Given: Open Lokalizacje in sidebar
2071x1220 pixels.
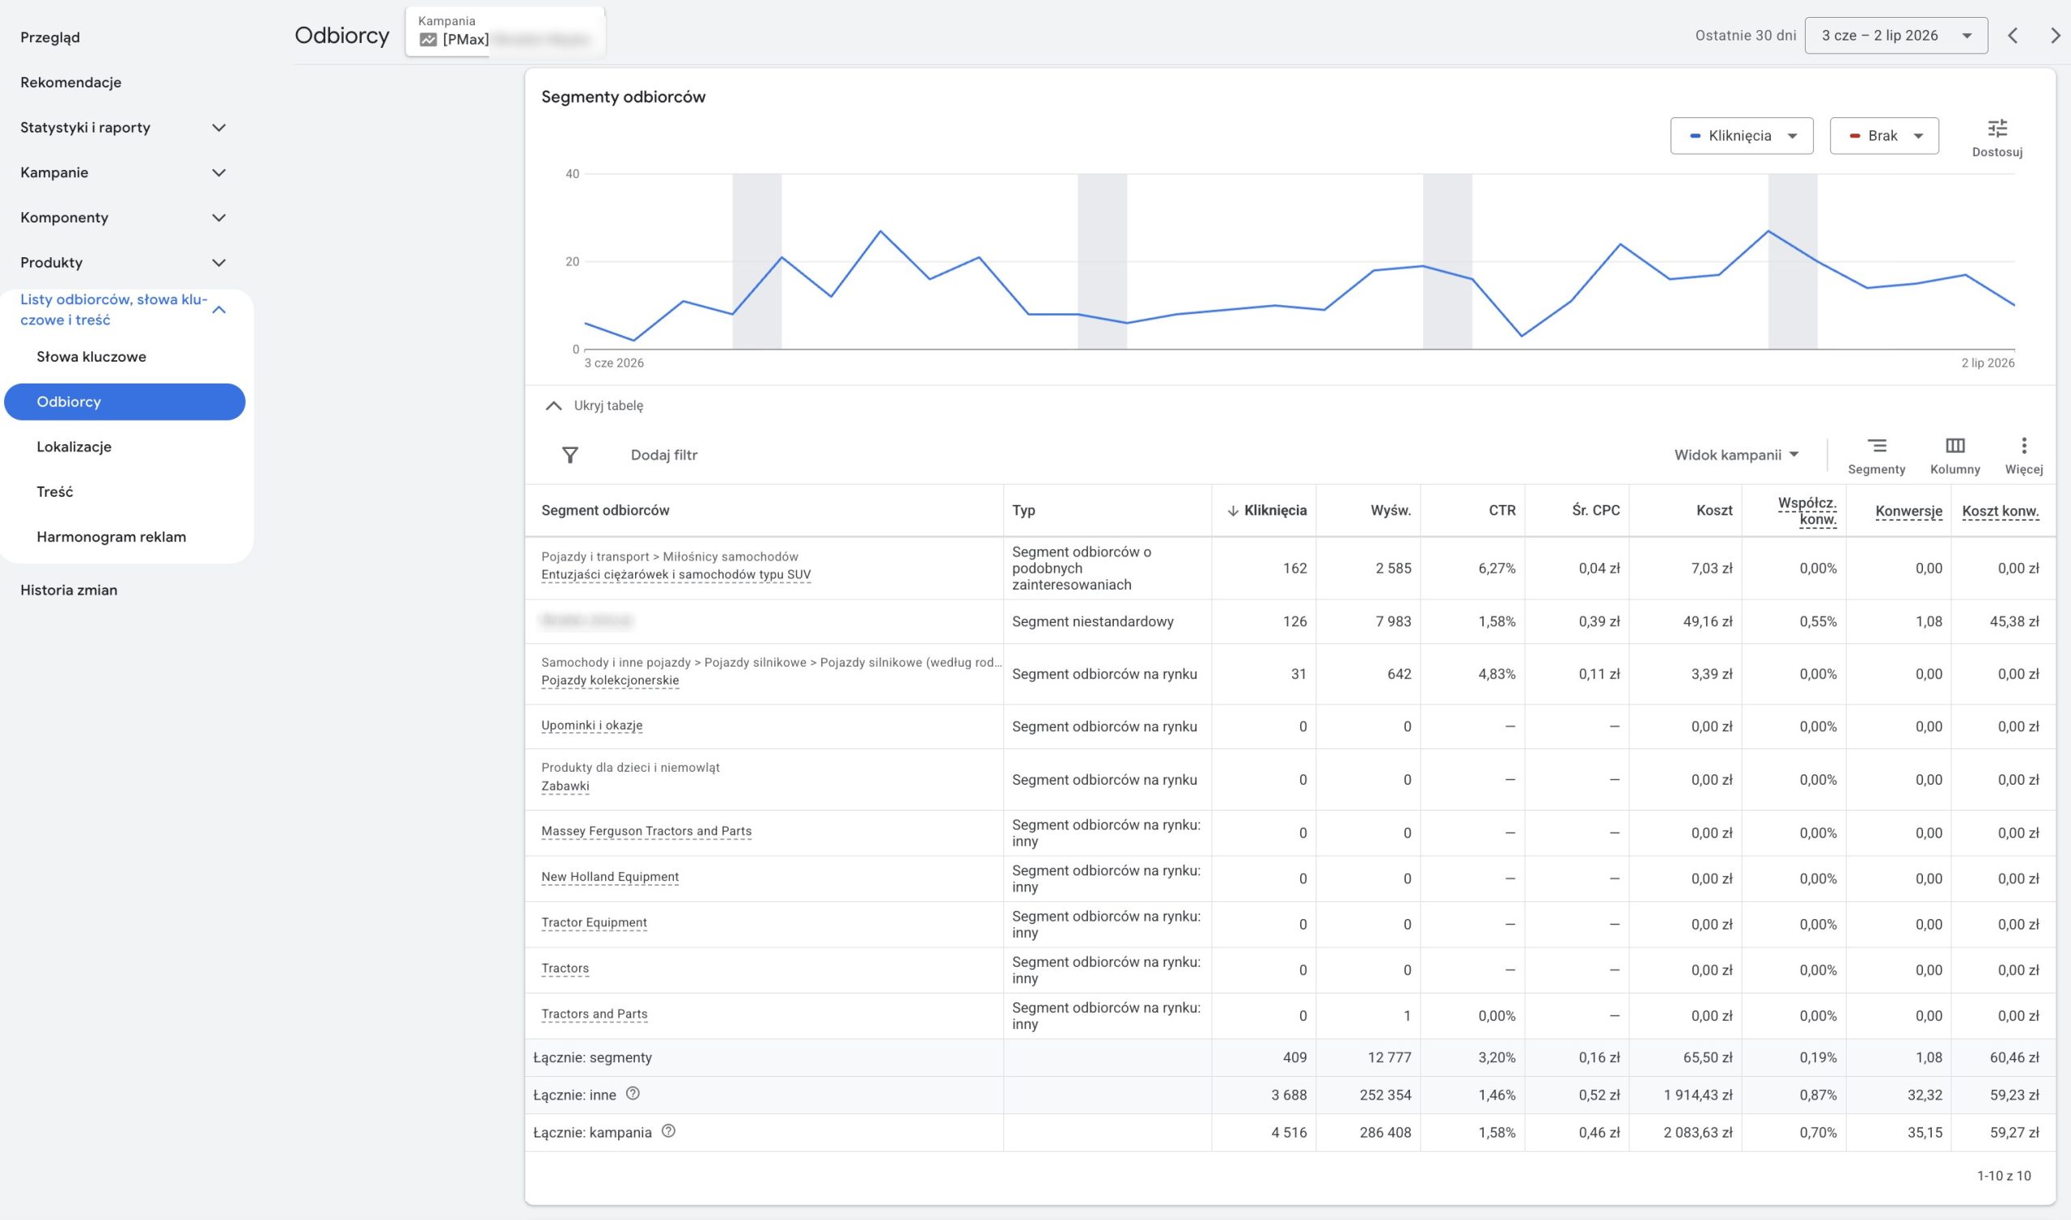Looking at the screenshot, I should coord(74,447).
